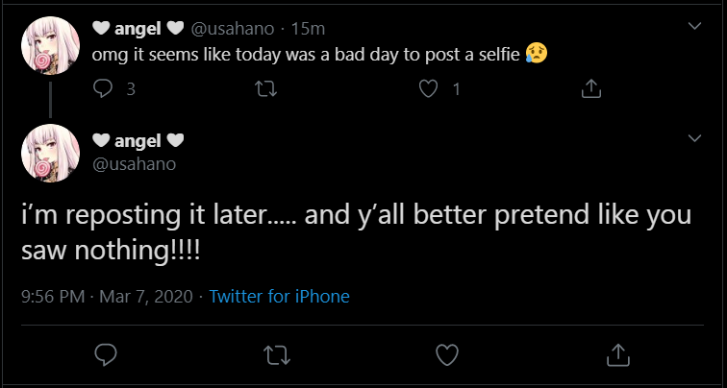This screenshot has width=727, height=388.
Task: Click the 15m timestamp on first tweet
Action: coord(307,27)
